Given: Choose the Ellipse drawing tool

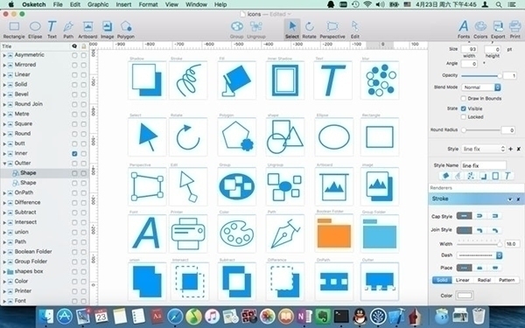Looking at the screenshot, I should (x=35, y=30).
